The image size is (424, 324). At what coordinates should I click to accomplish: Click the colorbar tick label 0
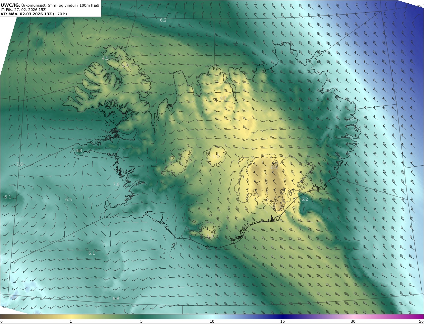point(1,321)
